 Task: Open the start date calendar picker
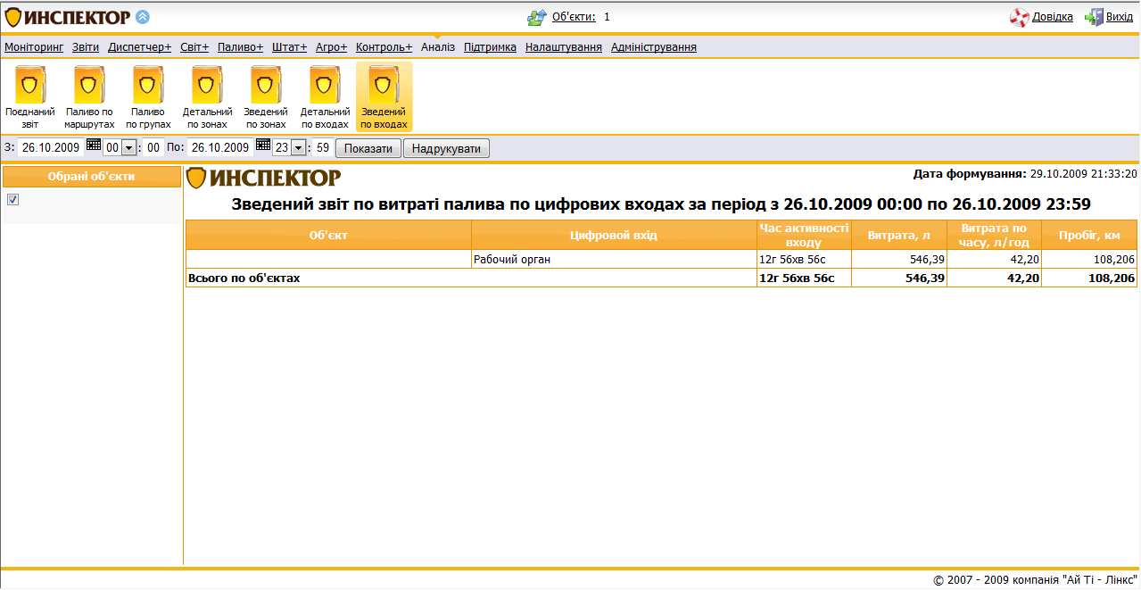click(x=93, y=145)
